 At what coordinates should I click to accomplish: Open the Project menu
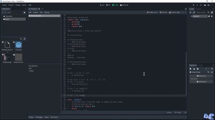(11, 5)
